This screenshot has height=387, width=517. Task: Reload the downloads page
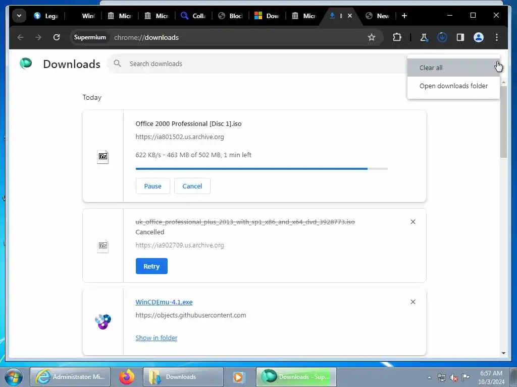coord(57,37)
